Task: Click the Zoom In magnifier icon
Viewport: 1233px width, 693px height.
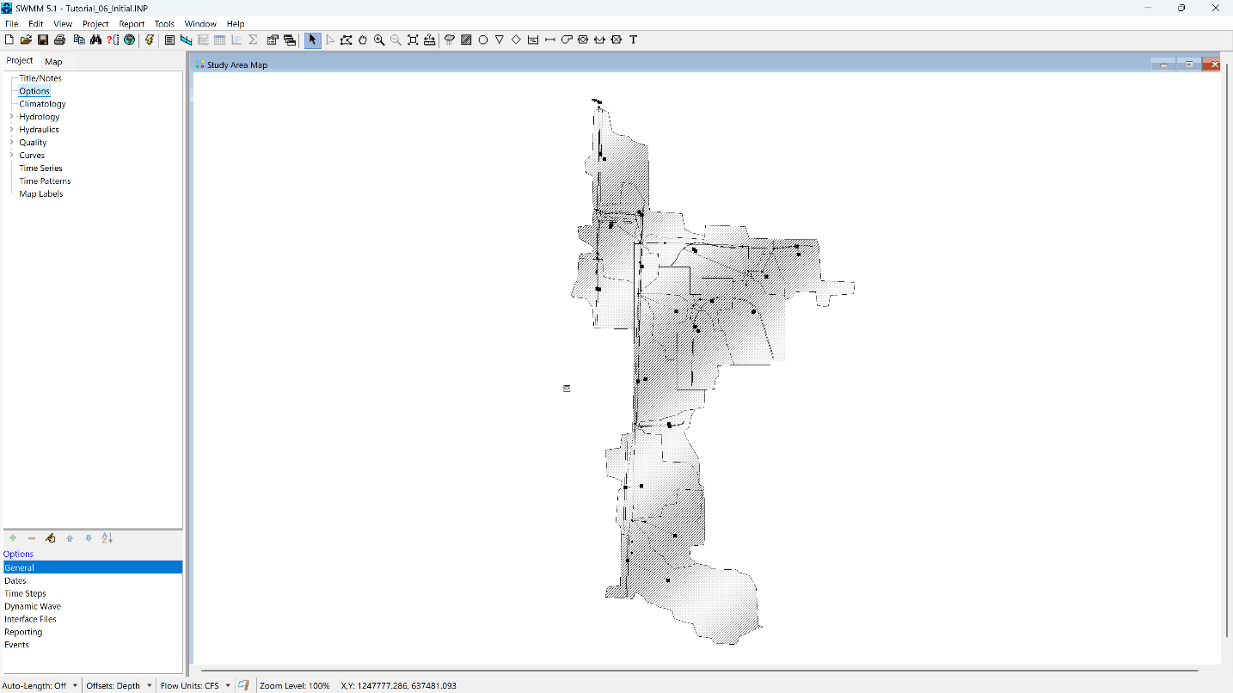Action: point(378,40)
